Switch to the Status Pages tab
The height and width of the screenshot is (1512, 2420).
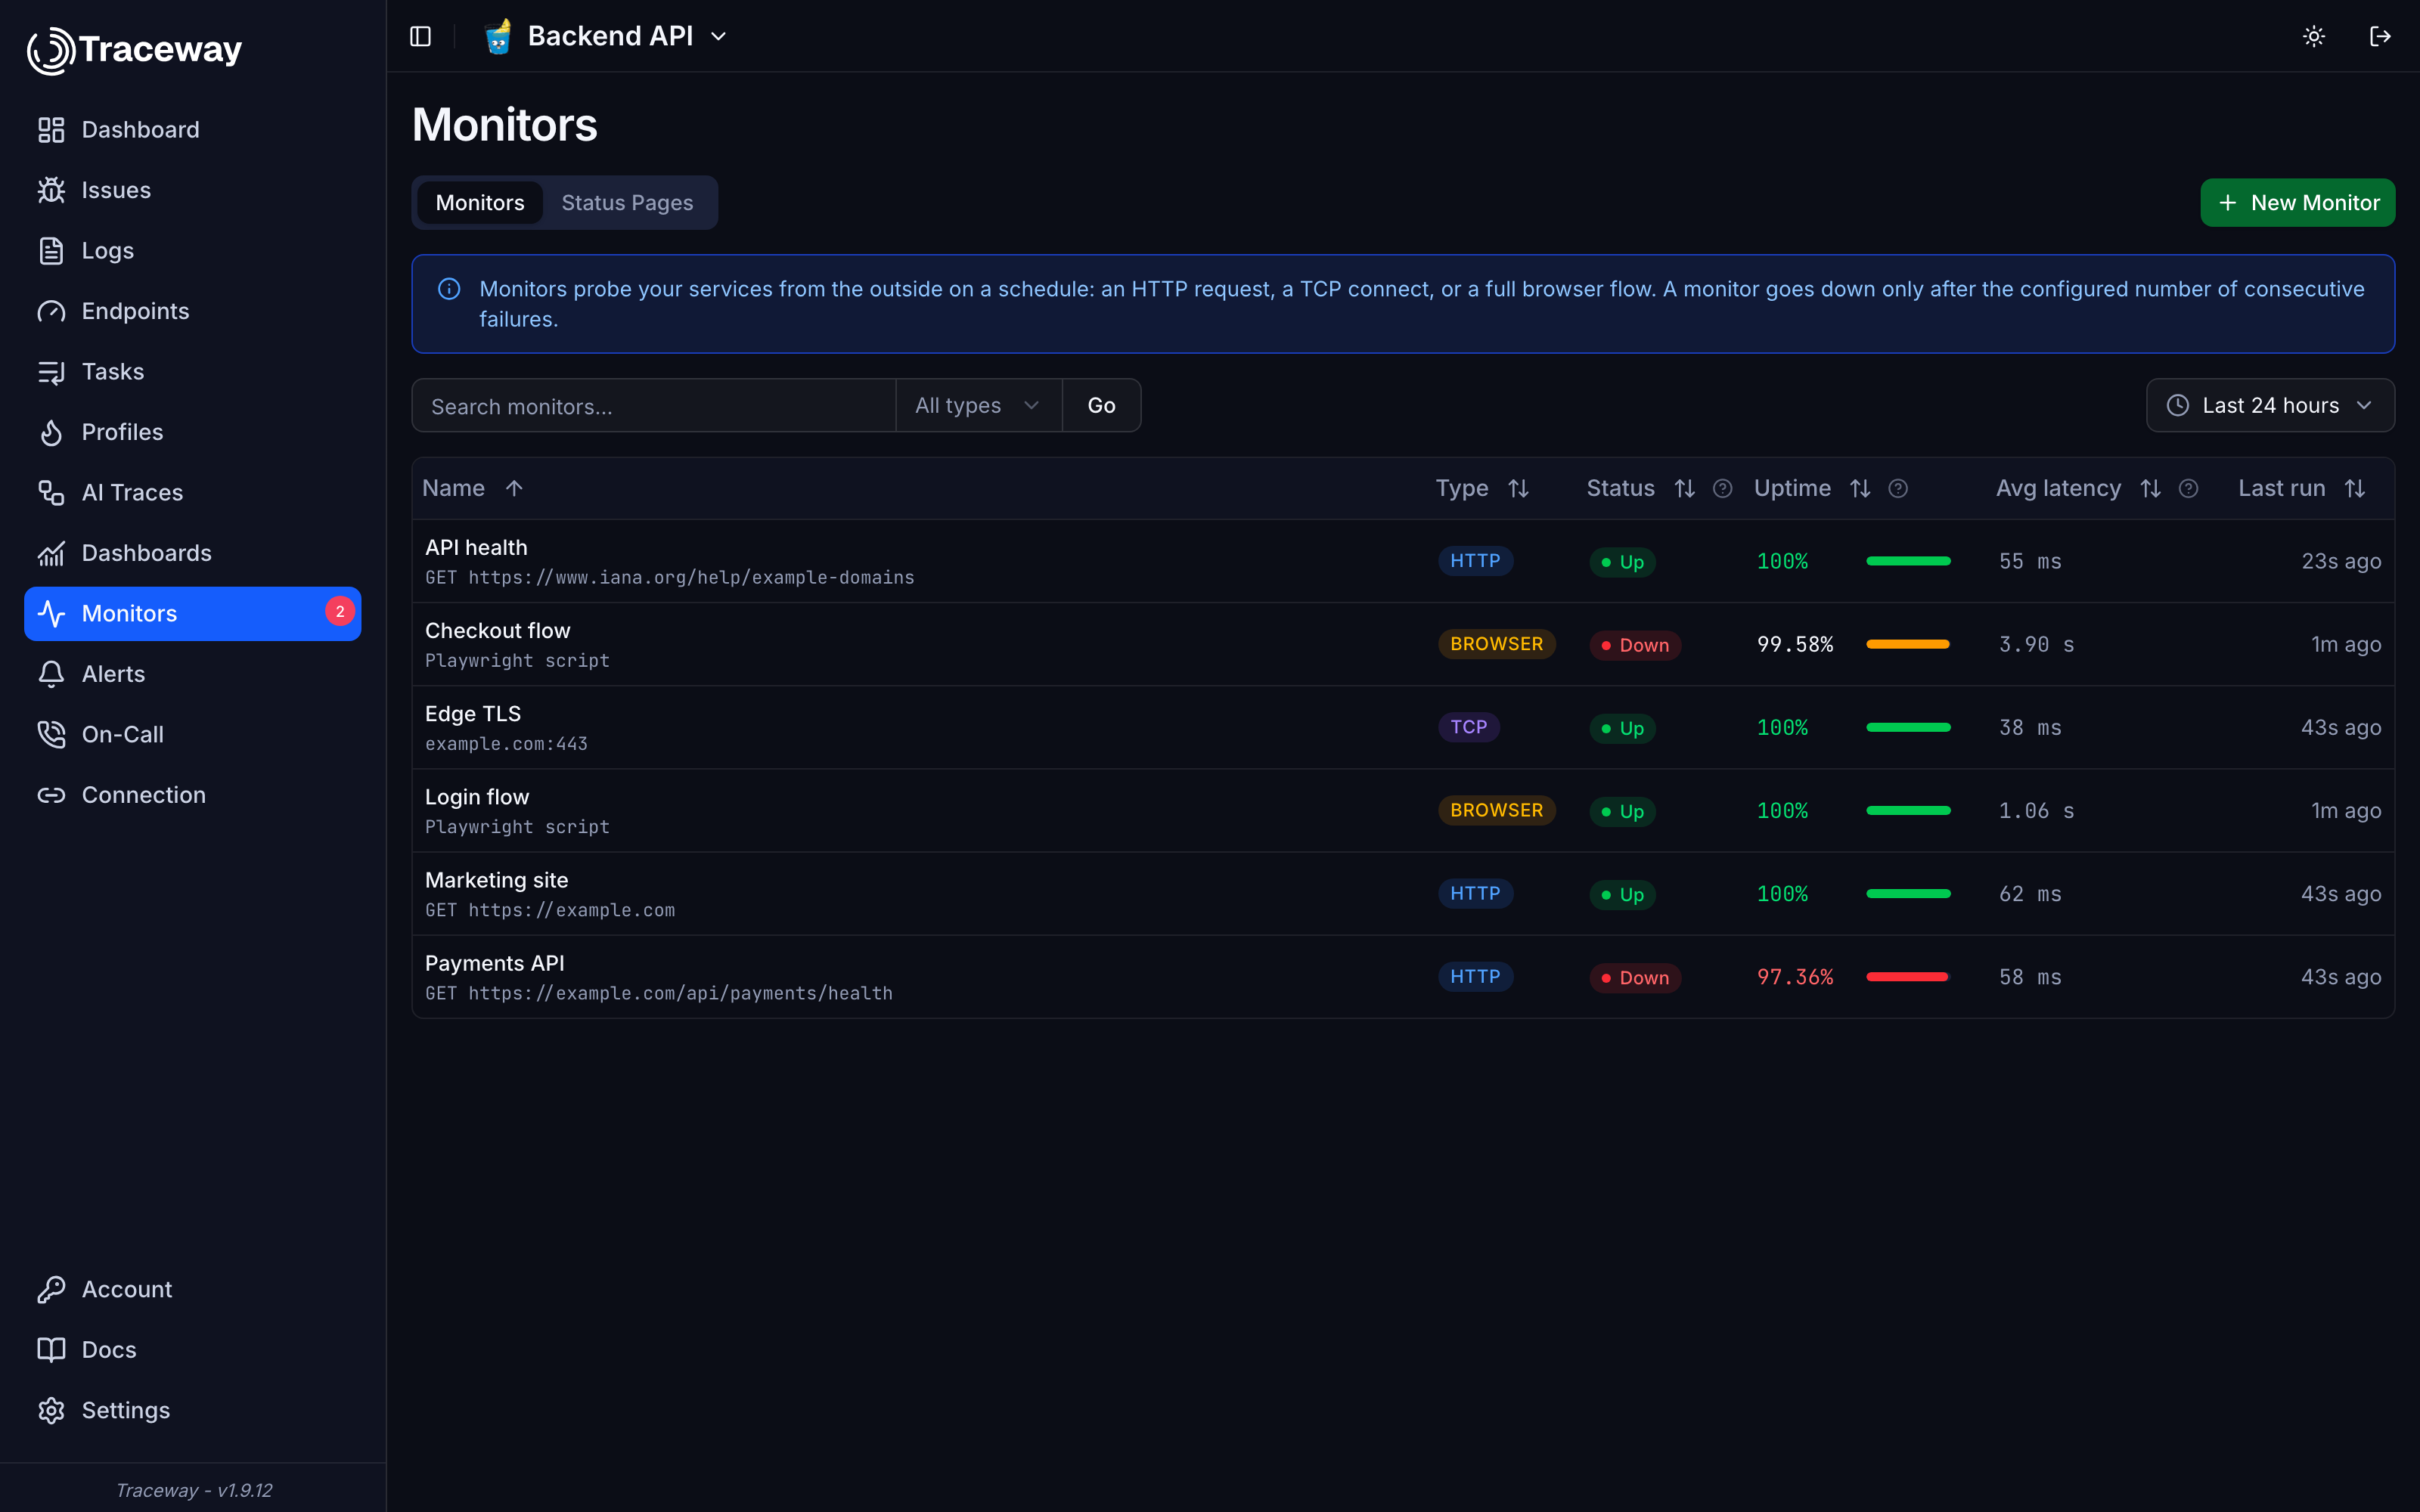pyautogui.click(x=627, y=203)
